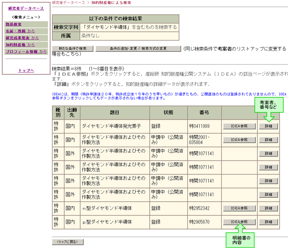Viewport: 288px width, 248px height.
Task: Click title text p型ダイヤモンド半導体
Action: click(x=107, y=222)
